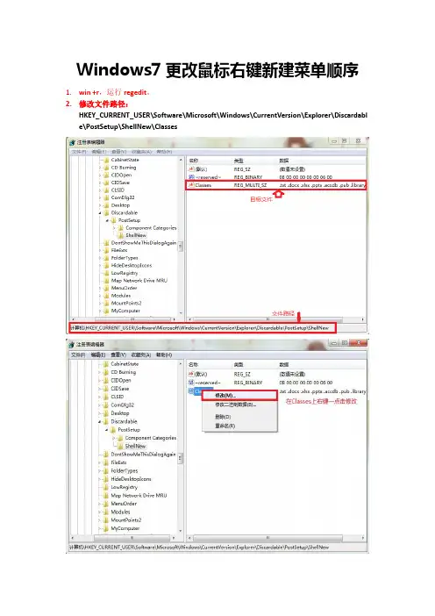
Task: Click REG_BINARY cell in lower window
Action: 248,383
